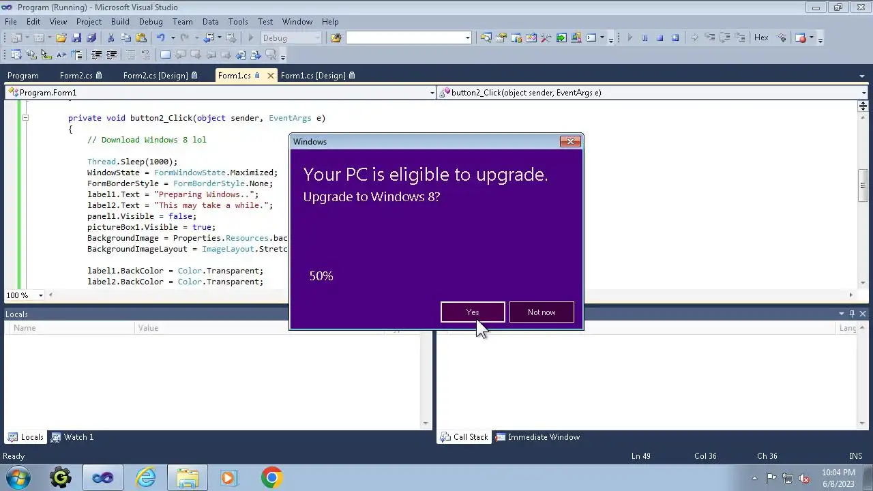Image resolution: width=873 pixels, height=491 pixels.
Task: Show hidden tray icons arrow
Action: (754, 478)
